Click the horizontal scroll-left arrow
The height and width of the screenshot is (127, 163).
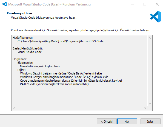click(x=14, y=108)
